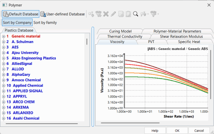Switch to Shear Relaxation Modulus tab

(181, 37)
